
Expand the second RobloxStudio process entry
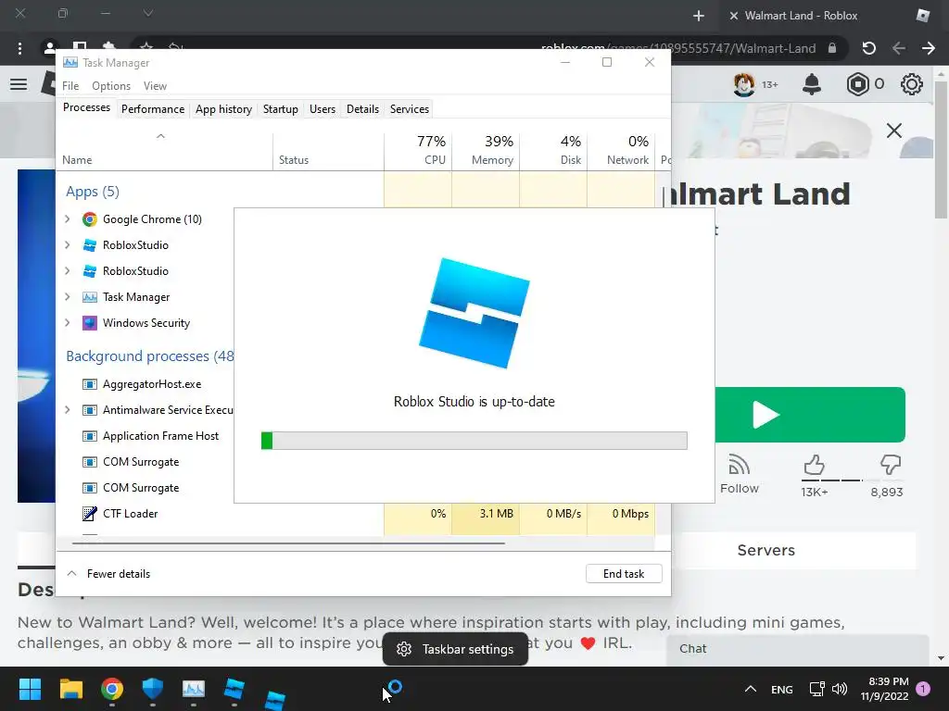coord(67,271)
